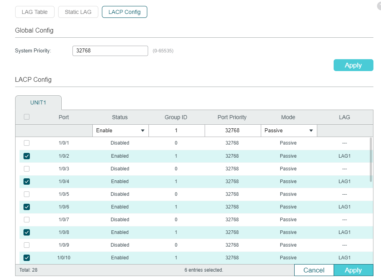This screenshot has width=381, height=280.
Task: Click the System Priority input field
Action: (110, 51)
